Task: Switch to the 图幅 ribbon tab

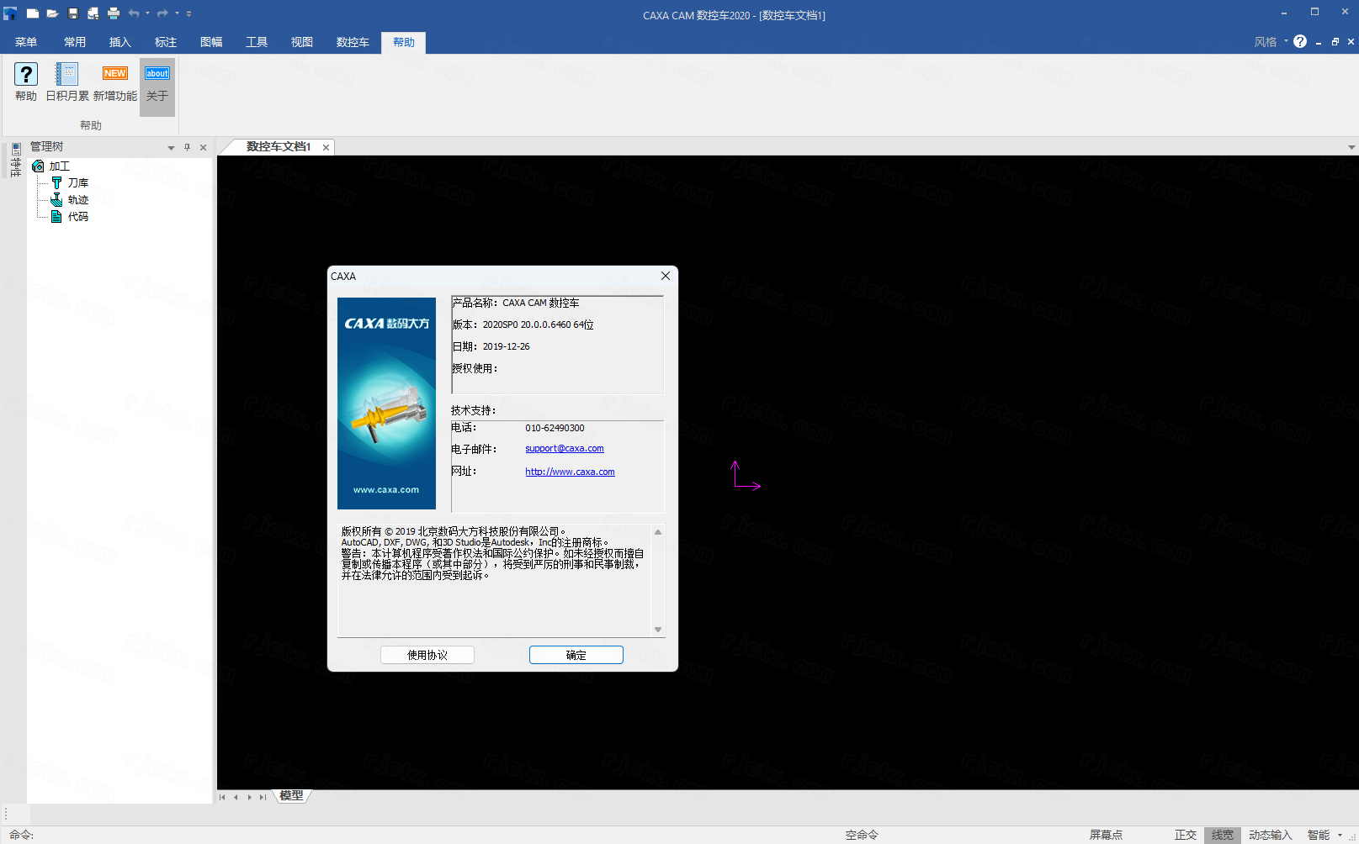Action: click(211, 42)
